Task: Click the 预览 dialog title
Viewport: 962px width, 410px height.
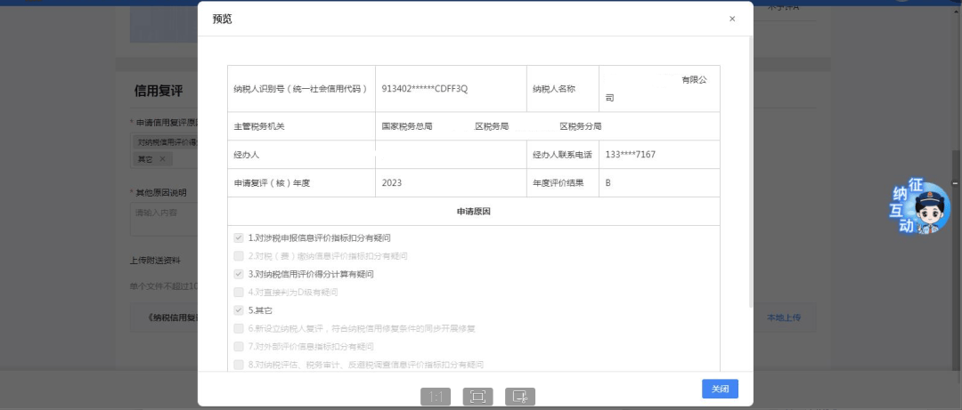Action: point(222,19)
